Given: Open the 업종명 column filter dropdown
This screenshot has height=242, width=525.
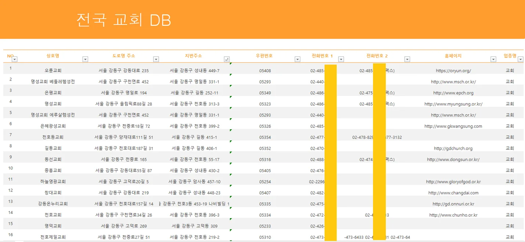Looking at the screenshot, I should [x=520, y=59].
